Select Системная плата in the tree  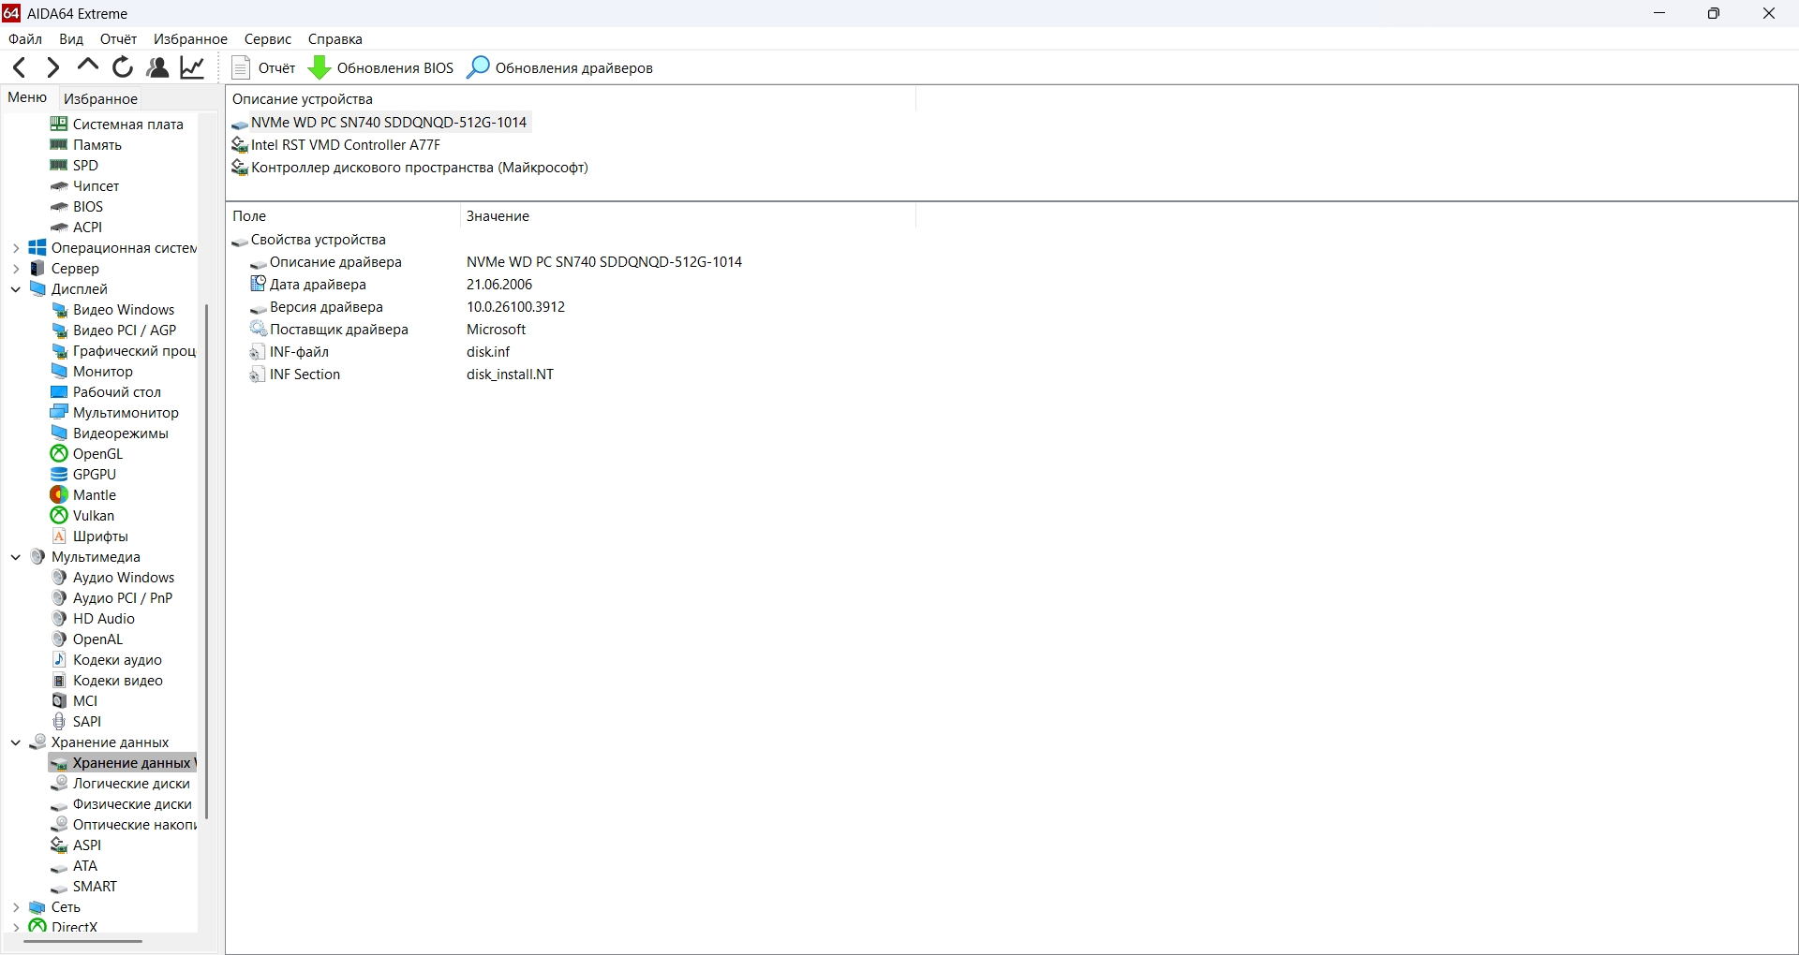click(x=117, y=125)
